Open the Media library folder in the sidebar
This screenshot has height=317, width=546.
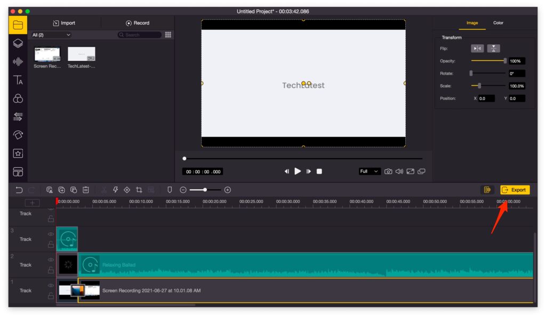(18, 25)
